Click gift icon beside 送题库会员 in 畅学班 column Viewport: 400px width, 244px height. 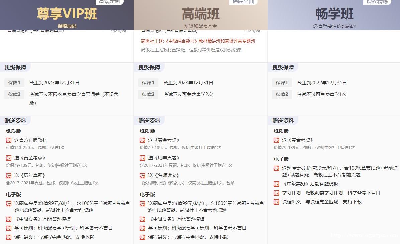click(x=276, y=168)
